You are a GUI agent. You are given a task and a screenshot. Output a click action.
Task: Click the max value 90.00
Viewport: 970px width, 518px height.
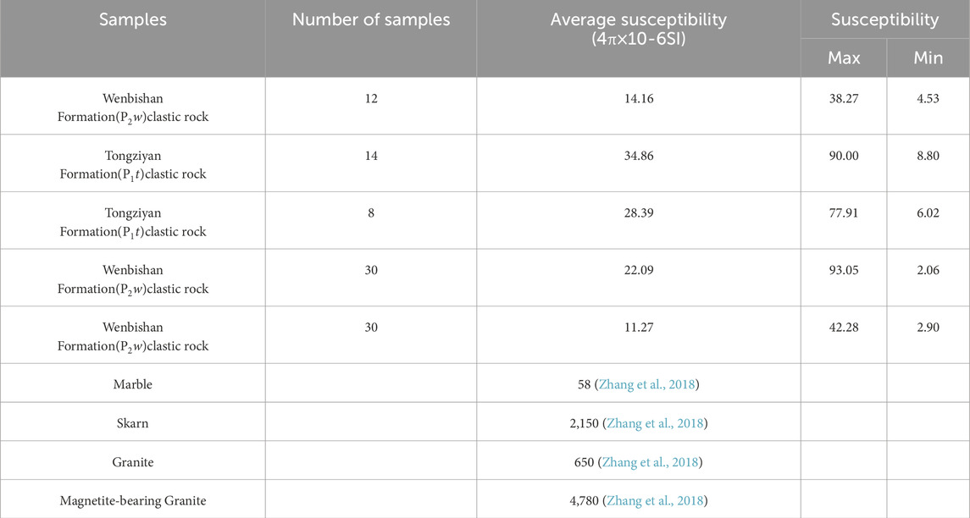point(844,156)
